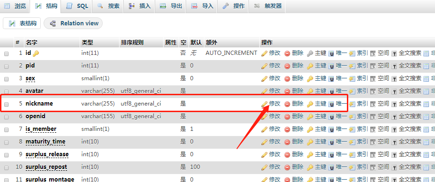The image size is (435, 182).
Task: Click the red delete icon in id row
Action: pyautogui.click(x=287, y=53)
